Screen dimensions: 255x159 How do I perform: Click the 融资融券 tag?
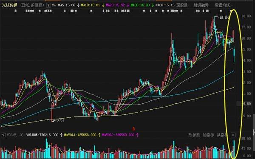(x=201, y=5)
